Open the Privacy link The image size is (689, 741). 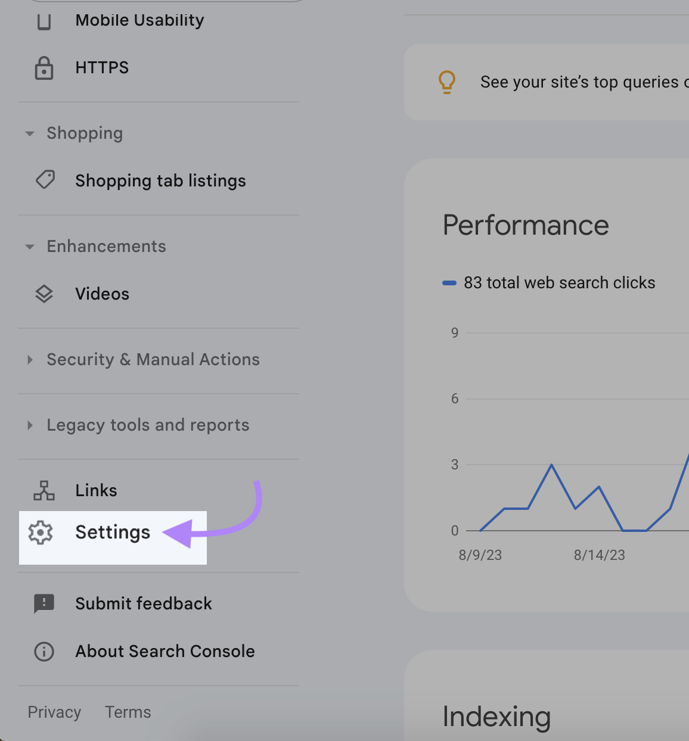tap(54, 712)
